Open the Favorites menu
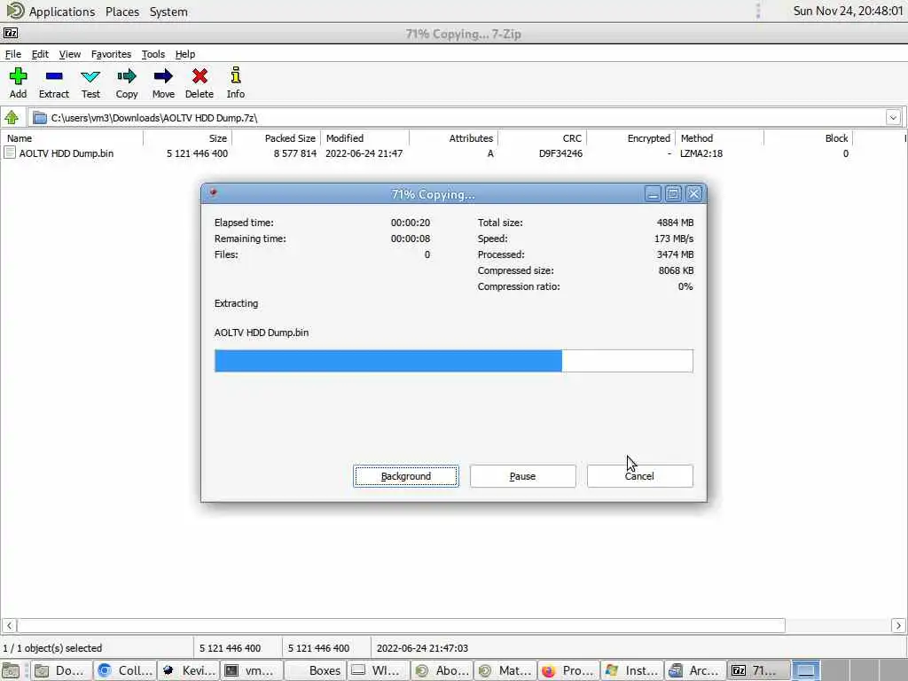This screenshot has height=681, width=908. click(111, 54)
